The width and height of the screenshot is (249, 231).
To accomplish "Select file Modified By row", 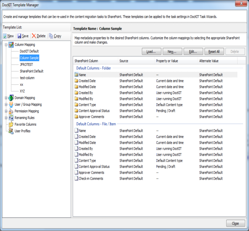I will 156,155.
